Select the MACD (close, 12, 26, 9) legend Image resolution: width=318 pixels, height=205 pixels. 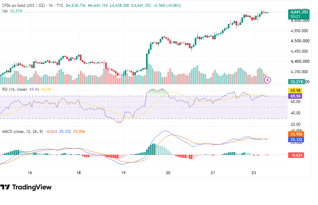pyautogui.click(x=22, y=132)
